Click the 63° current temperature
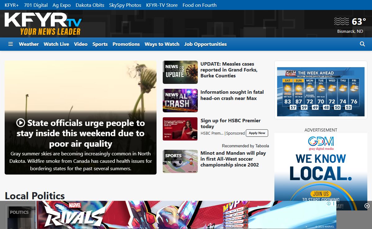Viewport: 372px width, 229px height. pos(359,21)
